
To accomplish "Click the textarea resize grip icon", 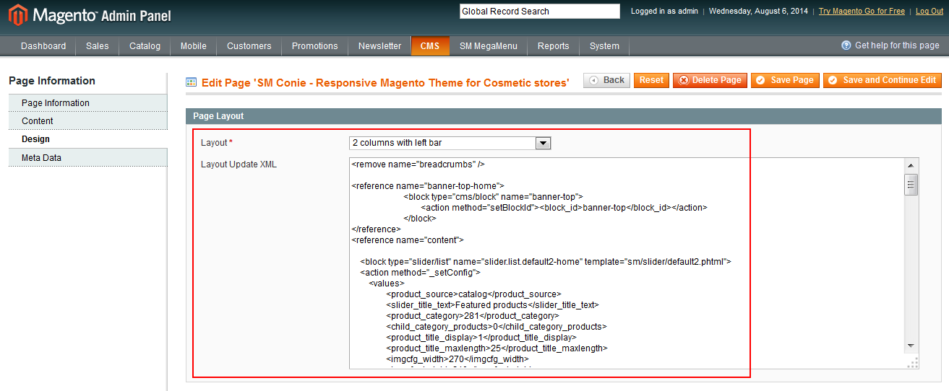I will tap(912, 362).
